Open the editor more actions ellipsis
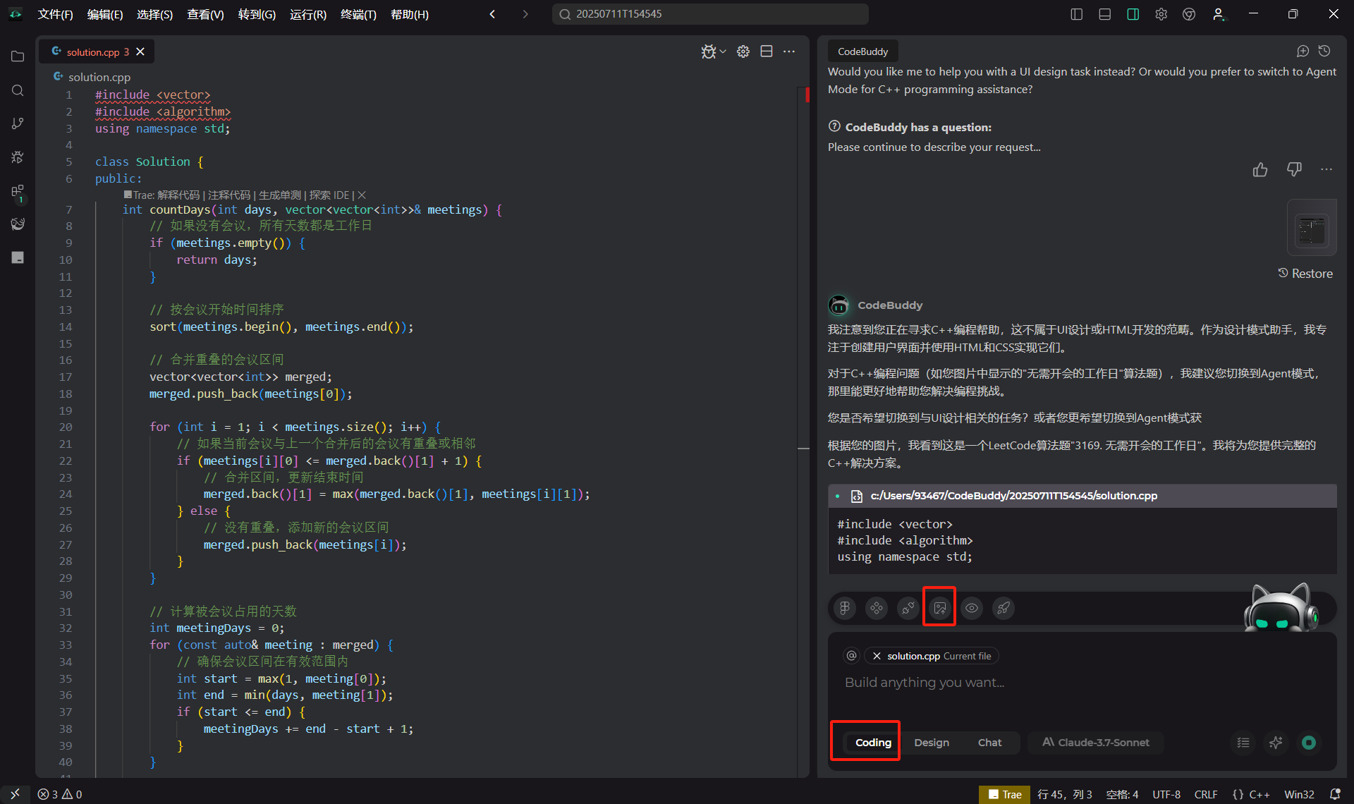This screenshot has height=804, width=1354. point(789,51)
